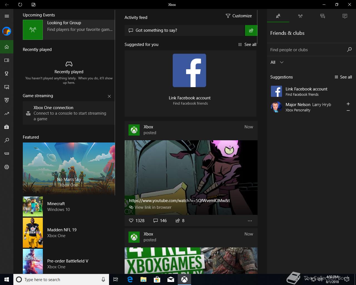Share the first Xbox post
The width and height of the screenshot is (356, 285).
(x=180, y=220)
